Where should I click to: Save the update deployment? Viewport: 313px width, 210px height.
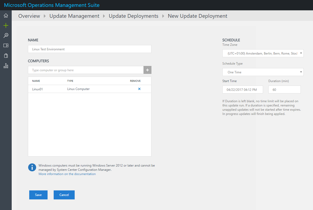[x=38, y=195]
